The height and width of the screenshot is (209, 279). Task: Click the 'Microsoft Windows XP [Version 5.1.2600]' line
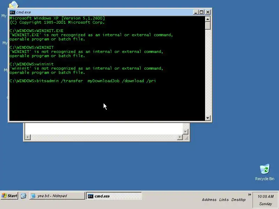coord(57,18)
